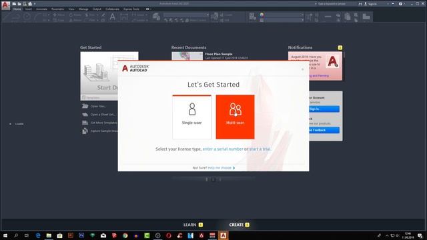Click the yellow Notifications count badge

340,47
